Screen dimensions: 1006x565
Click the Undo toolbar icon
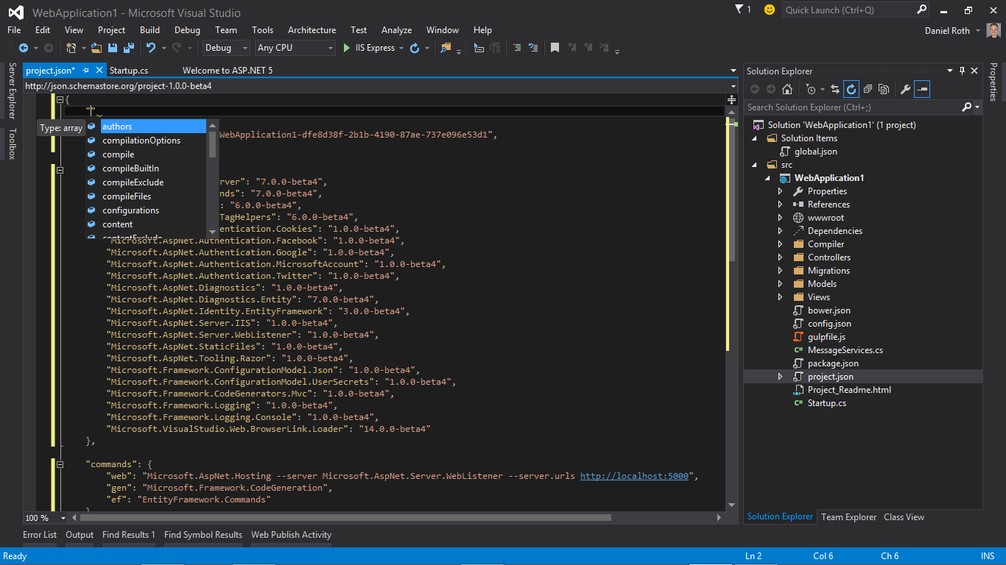coord(151,48)
